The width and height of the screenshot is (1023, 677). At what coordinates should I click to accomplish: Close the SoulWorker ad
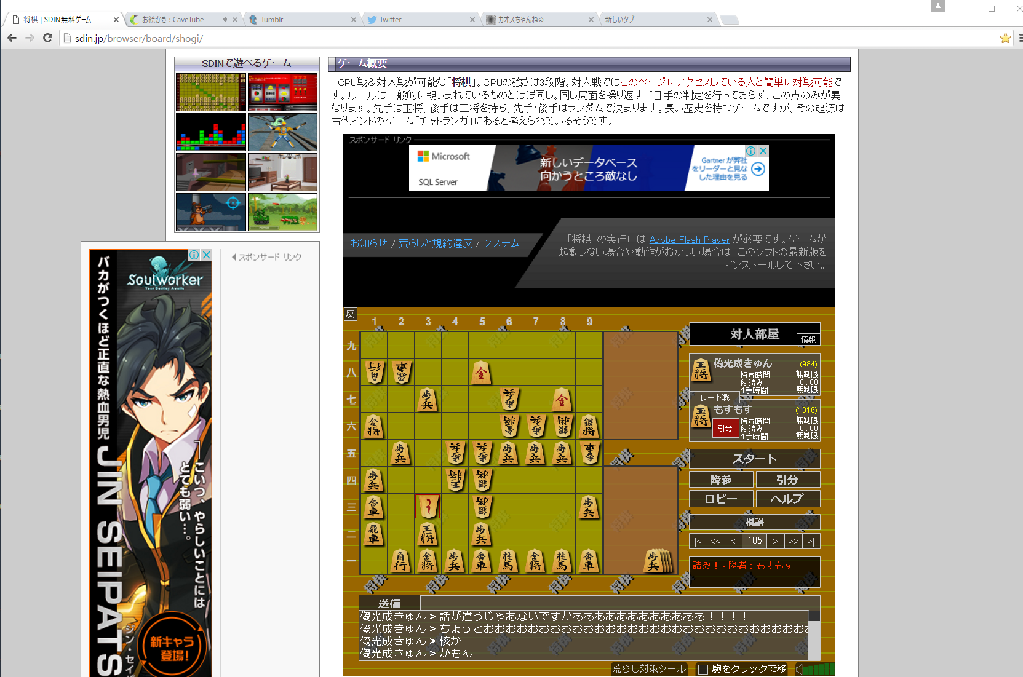click(207, 255)
